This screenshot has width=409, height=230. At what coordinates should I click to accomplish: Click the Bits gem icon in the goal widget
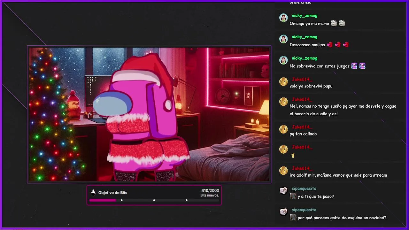click(93, 192)
